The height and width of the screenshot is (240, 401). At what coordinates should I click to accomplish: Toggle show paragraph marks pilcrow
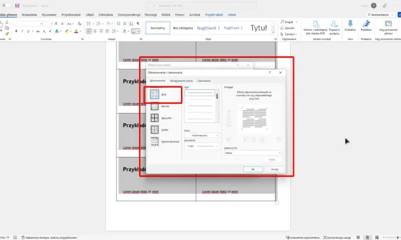pos(138,24)
